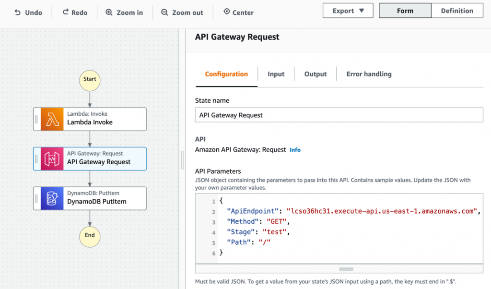The height and width of the screenshot is (289, 491).
Task: Open the Error handling tab
Action: click(x=368, y=74)
